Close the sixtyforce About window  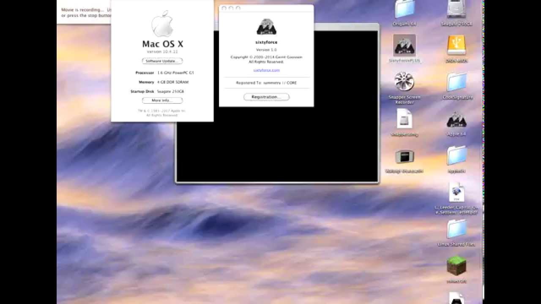(x=224, y=8)
